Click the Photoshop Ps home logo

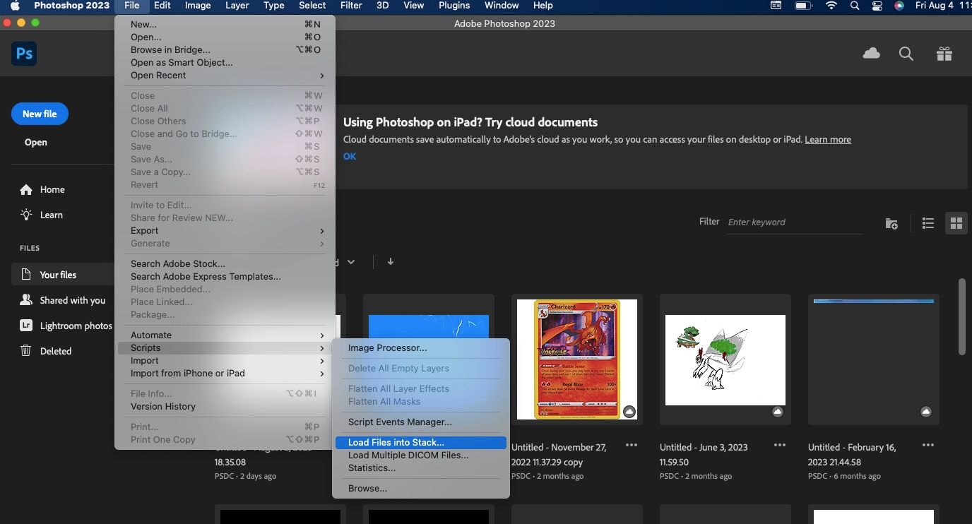24,54
